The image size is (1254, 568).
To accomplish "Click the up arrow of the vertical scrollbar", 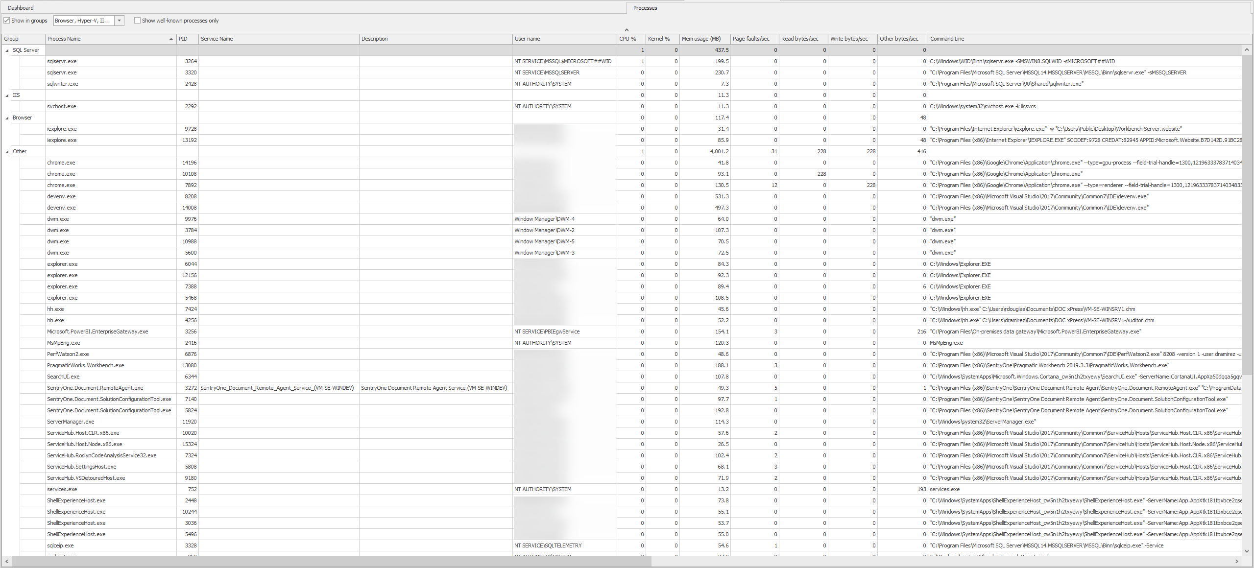I will click(1247, 49).
